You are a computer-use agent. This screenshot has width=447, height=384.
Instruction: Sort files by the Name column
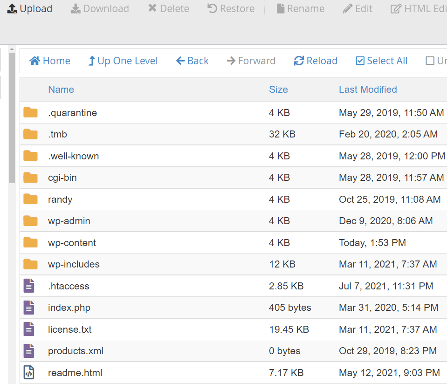pos(61,89)
